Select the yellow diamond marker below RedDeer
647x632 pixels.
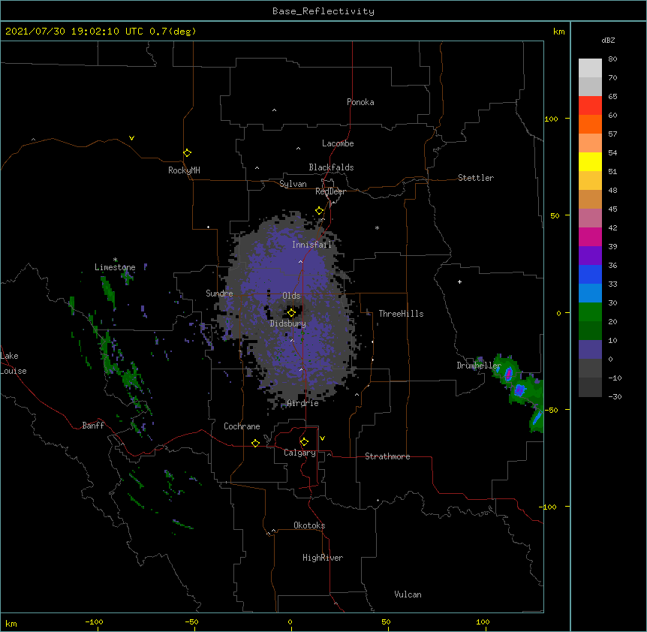point(319,211)
